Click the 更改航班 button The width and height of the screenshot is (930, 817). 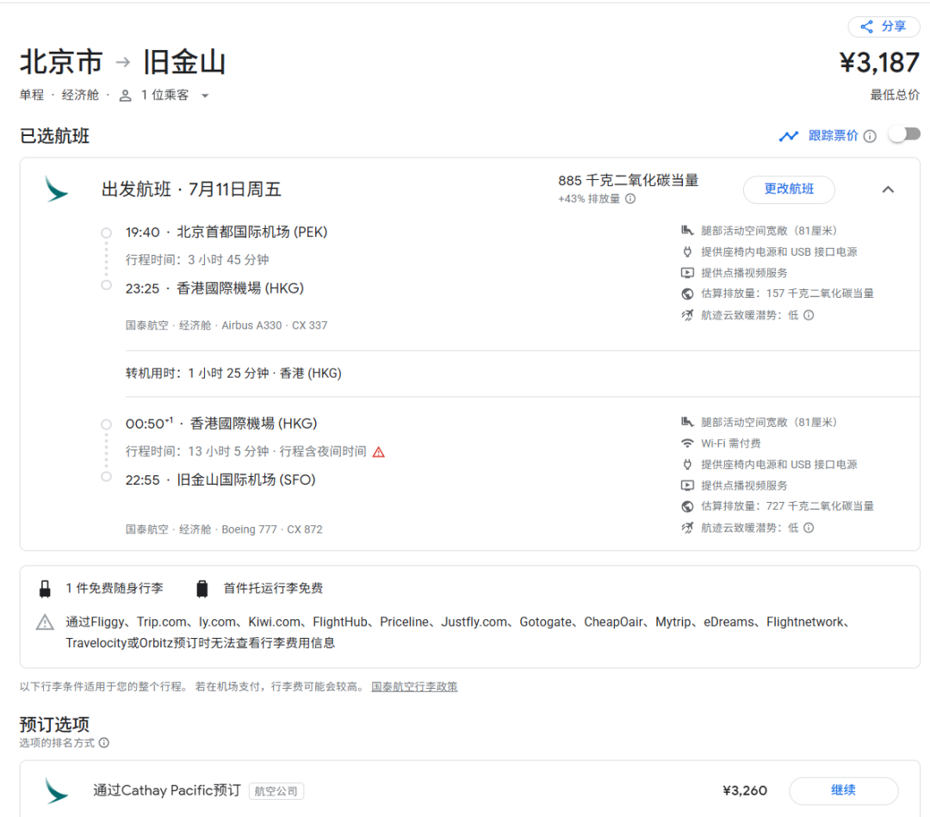789,189
